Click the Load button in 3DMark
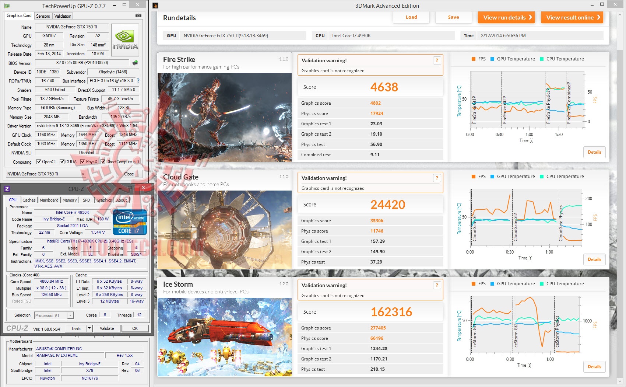This screenshot has height=387, width=626. (411, 17)
